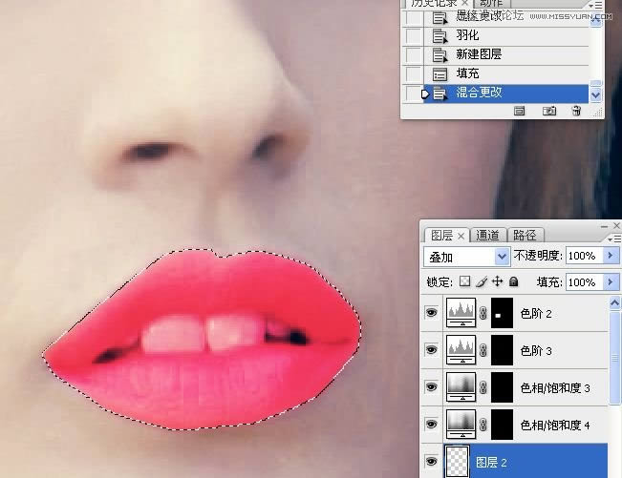Toggle visibility of 色相/饱和度 3 layer
Image resolution: width=622 pixels, height=478 pixels.
431,386
